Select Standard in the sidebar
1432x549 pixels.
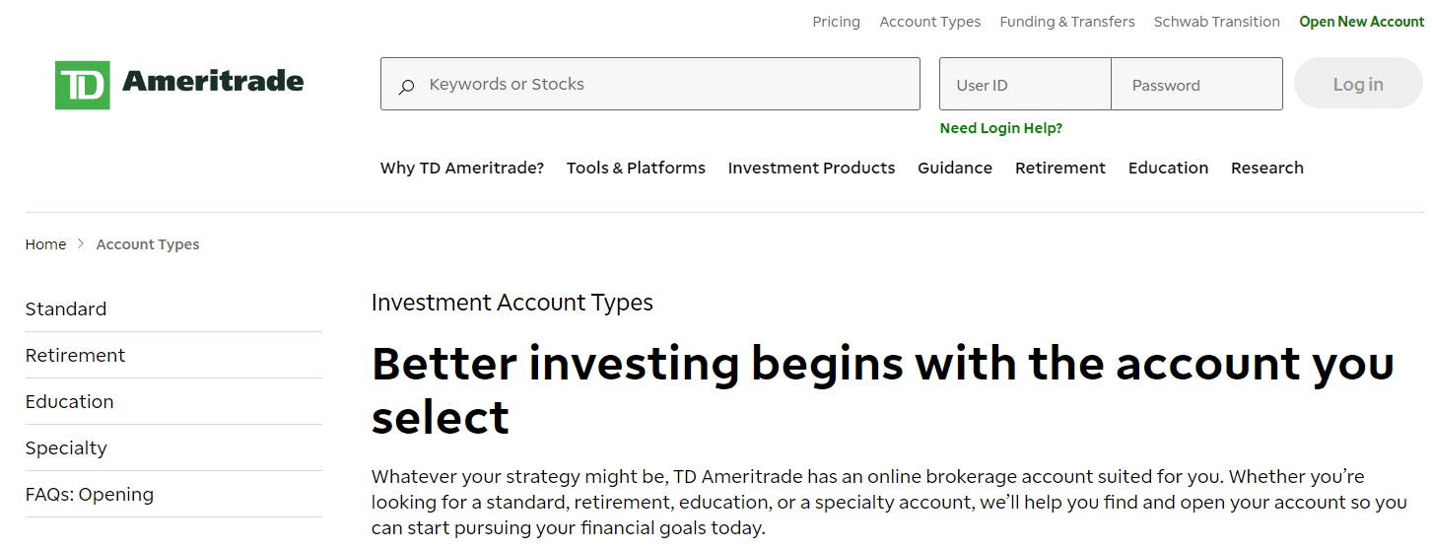click(x=66, y=309)
